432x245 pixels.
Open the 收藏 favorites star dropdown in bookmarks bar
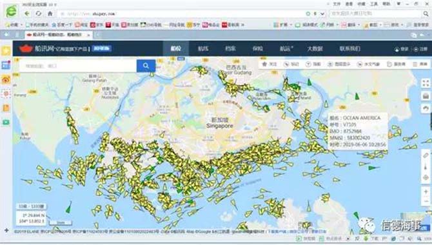[14, 24]
